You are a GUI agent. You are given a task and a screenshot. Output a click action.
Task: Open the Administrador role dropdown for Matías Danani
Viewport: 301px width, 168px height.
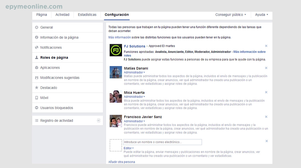click(x=134, y=72)
